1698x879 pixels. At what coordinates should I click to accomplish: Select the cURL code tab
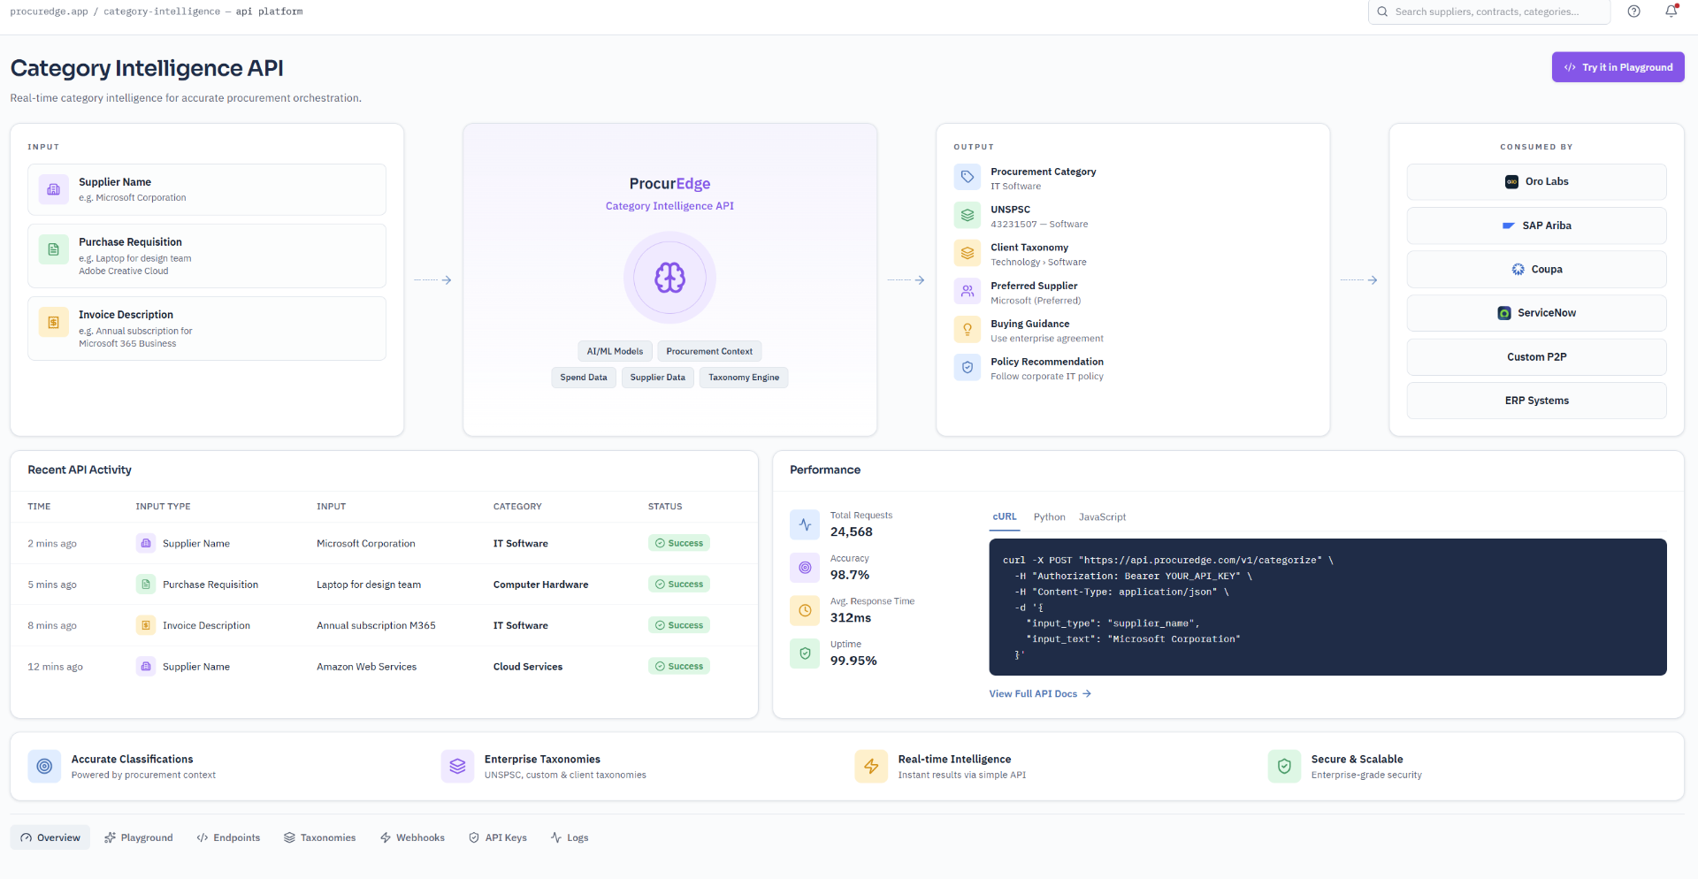tap(1005, 517)
